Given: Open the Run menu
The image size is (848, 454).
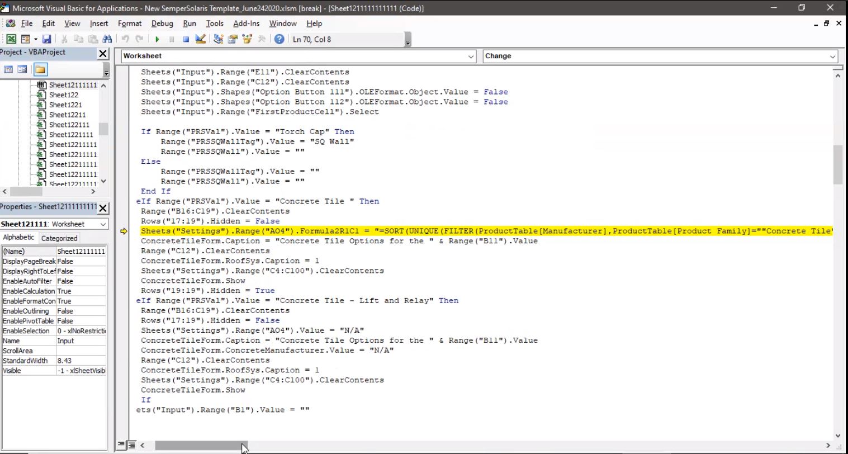Looking at the screenshot, I should point(190,23).
